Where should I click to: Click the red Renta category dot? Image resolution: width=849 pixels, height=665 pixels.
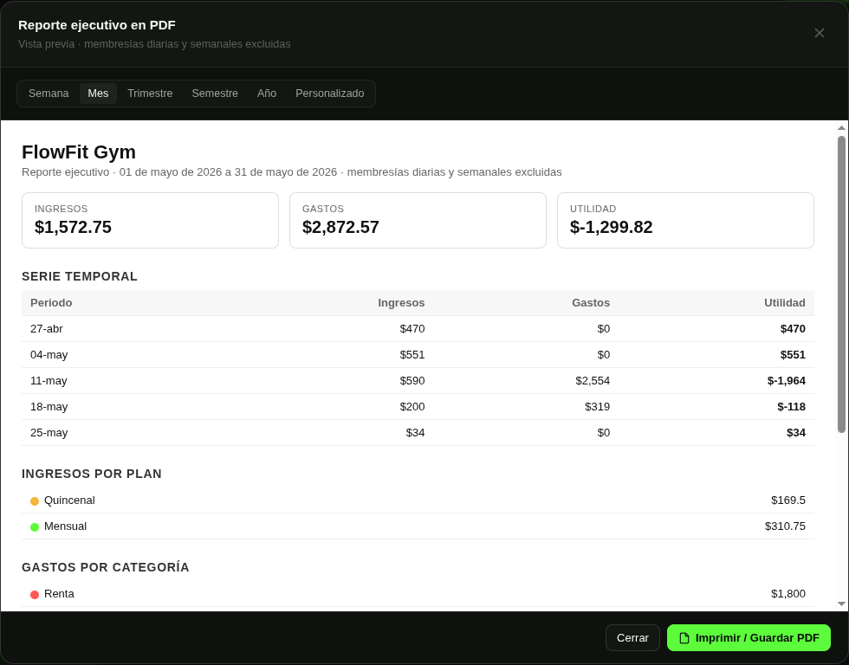tap(35, 595)
